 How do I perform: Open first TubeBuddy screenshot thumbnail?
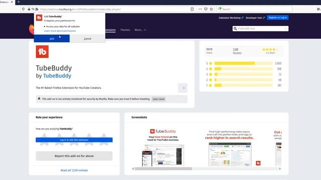pos(163,147)
